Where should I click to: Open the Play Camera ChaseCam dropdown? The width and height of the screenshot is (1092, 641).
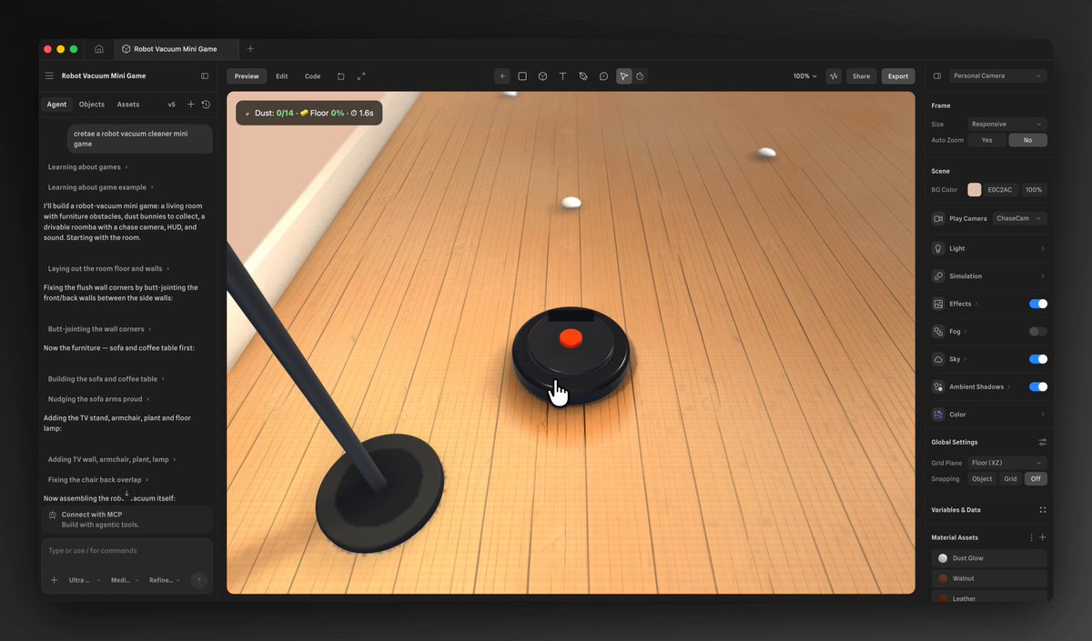[1019, 218]
